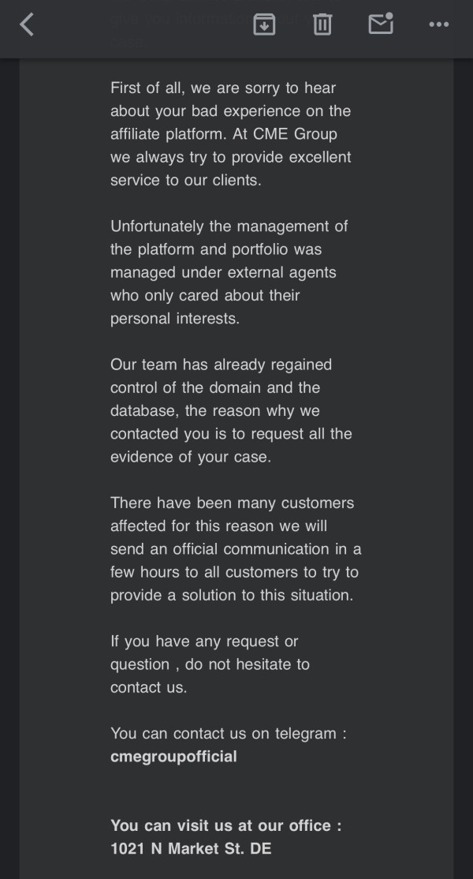The image size is (473, 879).
Task: Tap the line "You can contact us on telegram :"
Action: (229, 733)
